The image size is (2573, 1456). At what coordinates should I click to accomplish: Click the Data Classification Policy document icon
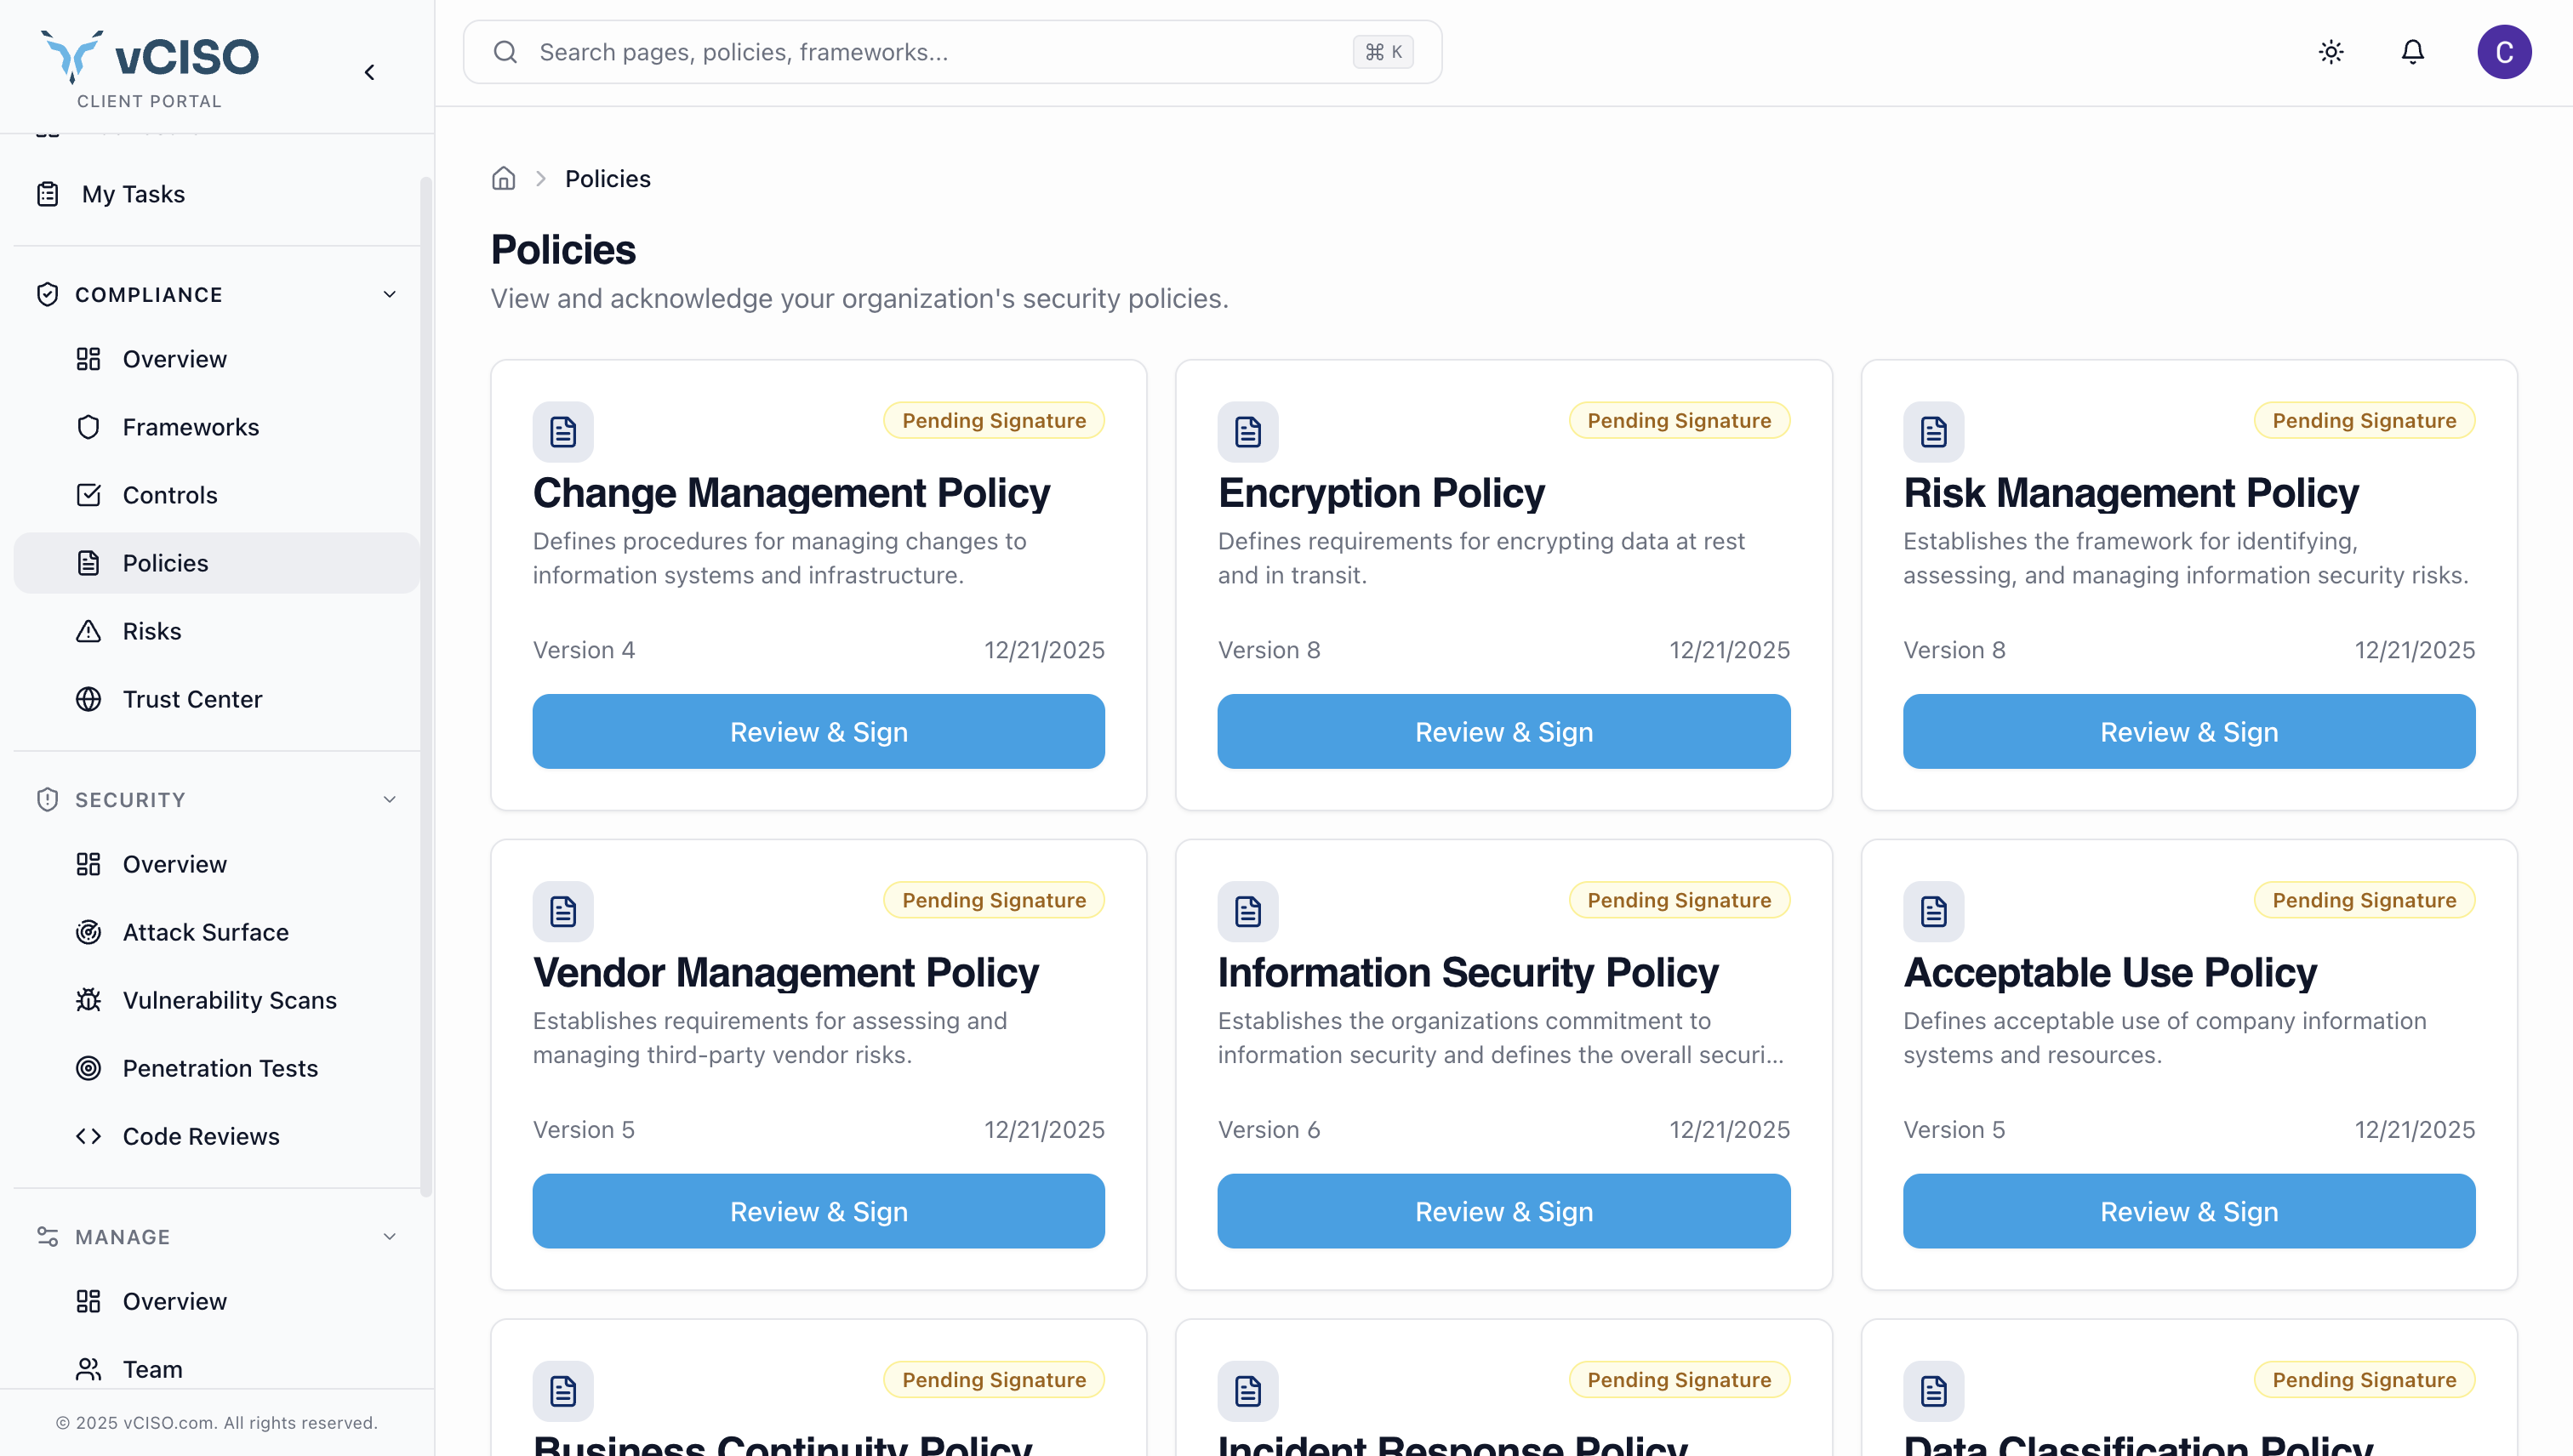pyautogui.click(x=1933, y=1391)
